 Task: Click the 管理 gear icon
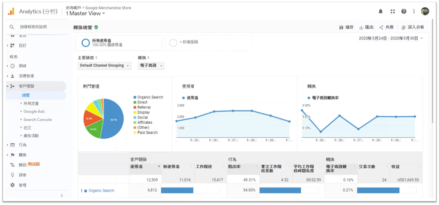[x=12, y=185]
